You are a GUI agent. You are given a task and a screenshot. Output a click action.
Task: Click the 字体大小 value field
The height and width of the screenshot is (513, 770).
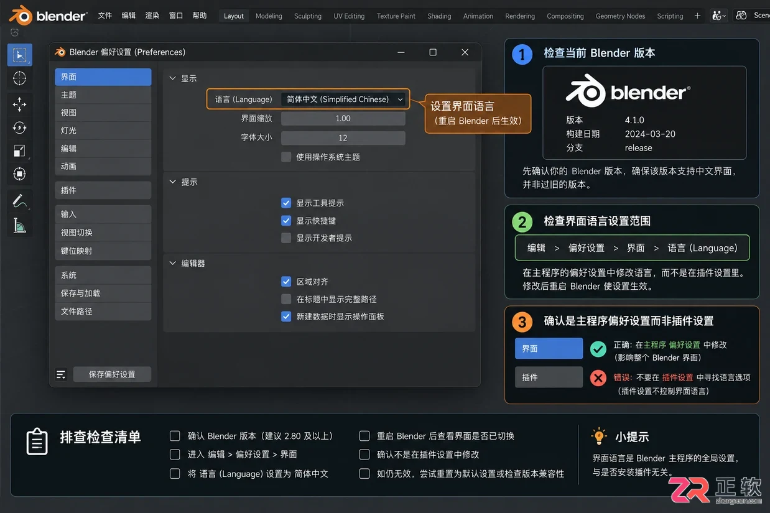click(343, 138)
